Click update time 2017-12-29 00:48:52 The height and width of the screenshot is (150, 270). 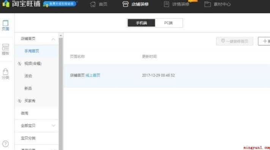[158, 75]
